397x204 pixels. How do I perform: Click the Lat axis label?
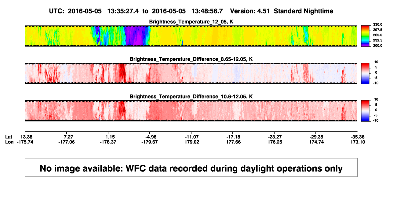point(9,137)
